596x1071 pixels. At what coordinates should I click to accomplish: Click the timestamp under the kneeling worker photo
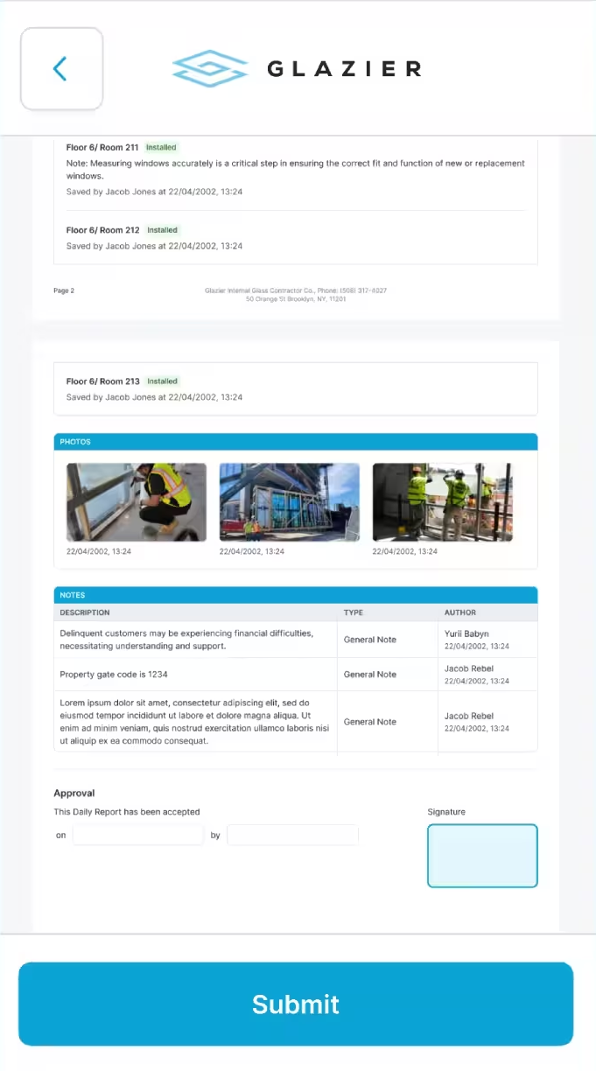click(x=99, y=552)
